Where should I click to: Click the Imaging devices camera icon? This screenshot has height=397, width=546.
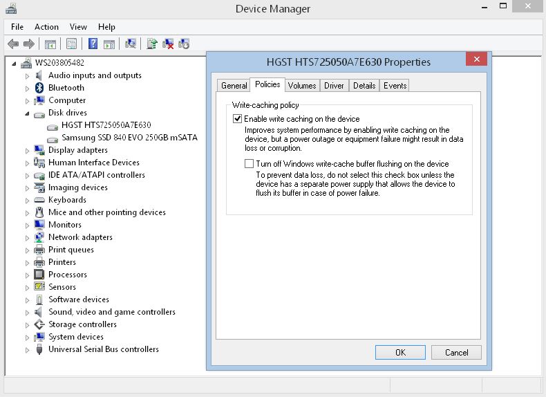coord(39,187)
